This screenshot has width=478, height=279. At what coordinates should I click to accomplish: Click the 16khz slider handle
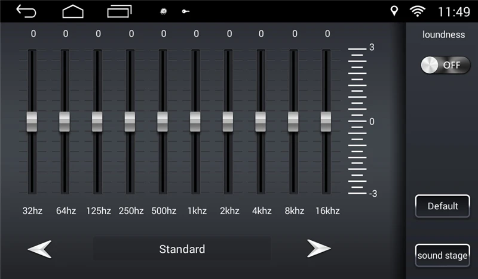tap(326, 122)
